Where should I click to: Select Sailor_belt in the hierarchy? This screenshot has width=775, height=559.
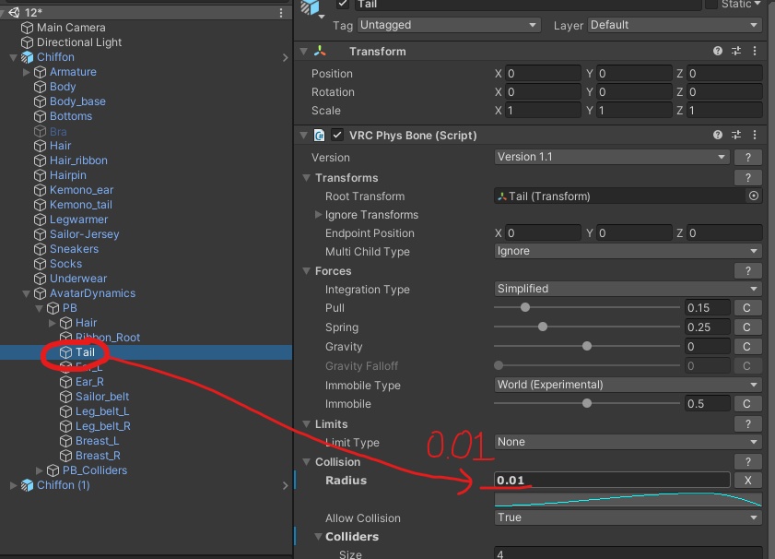[x=101, y=397]
